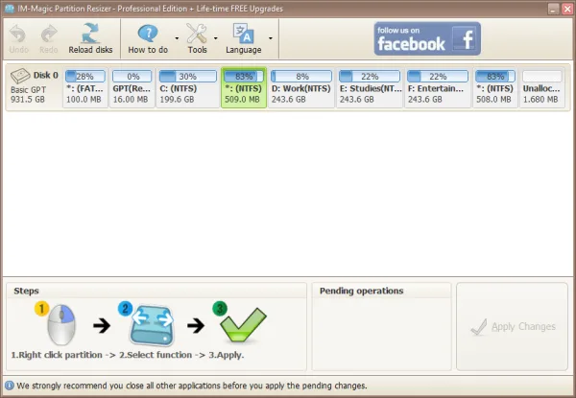Click the Reload disks icon
Viewport: 576px width, 398px height.
pos(90,34)
